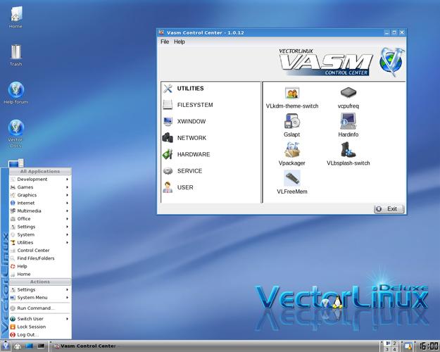Click the Trash desktop icon
Screen dimensions: 440x352
pyautogui.click(x=15, y=56)
